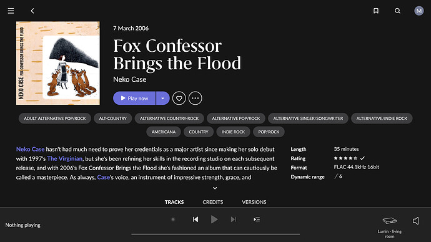Click the rating checkmark icon
Screen dimensions: 431x242
[x=362, y=158]
